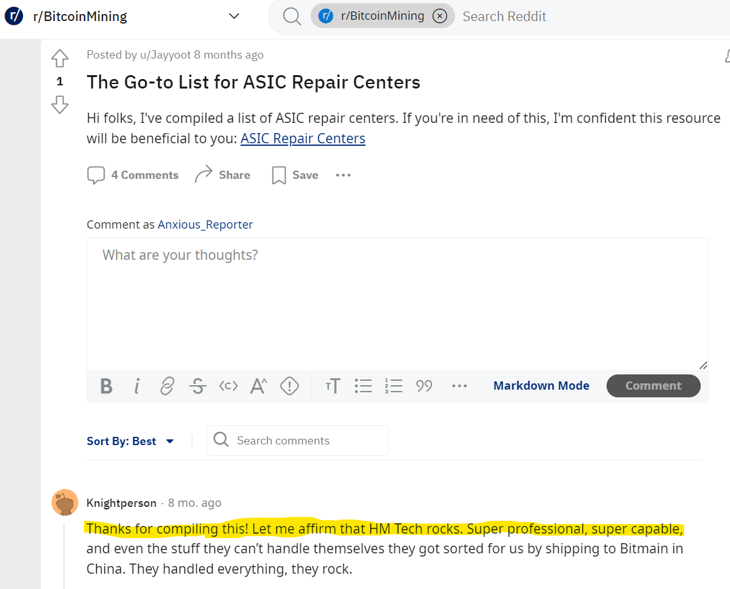
Task: Click the Bold formatting icon
Action: pos(106,386)
